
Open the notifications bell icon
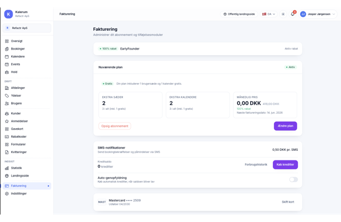(293, 14)
